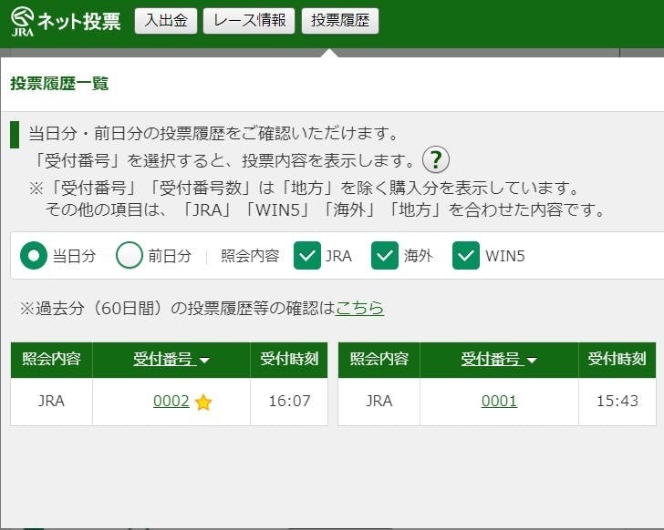Toggle the 海外 checkbox

tap(385, 257)
